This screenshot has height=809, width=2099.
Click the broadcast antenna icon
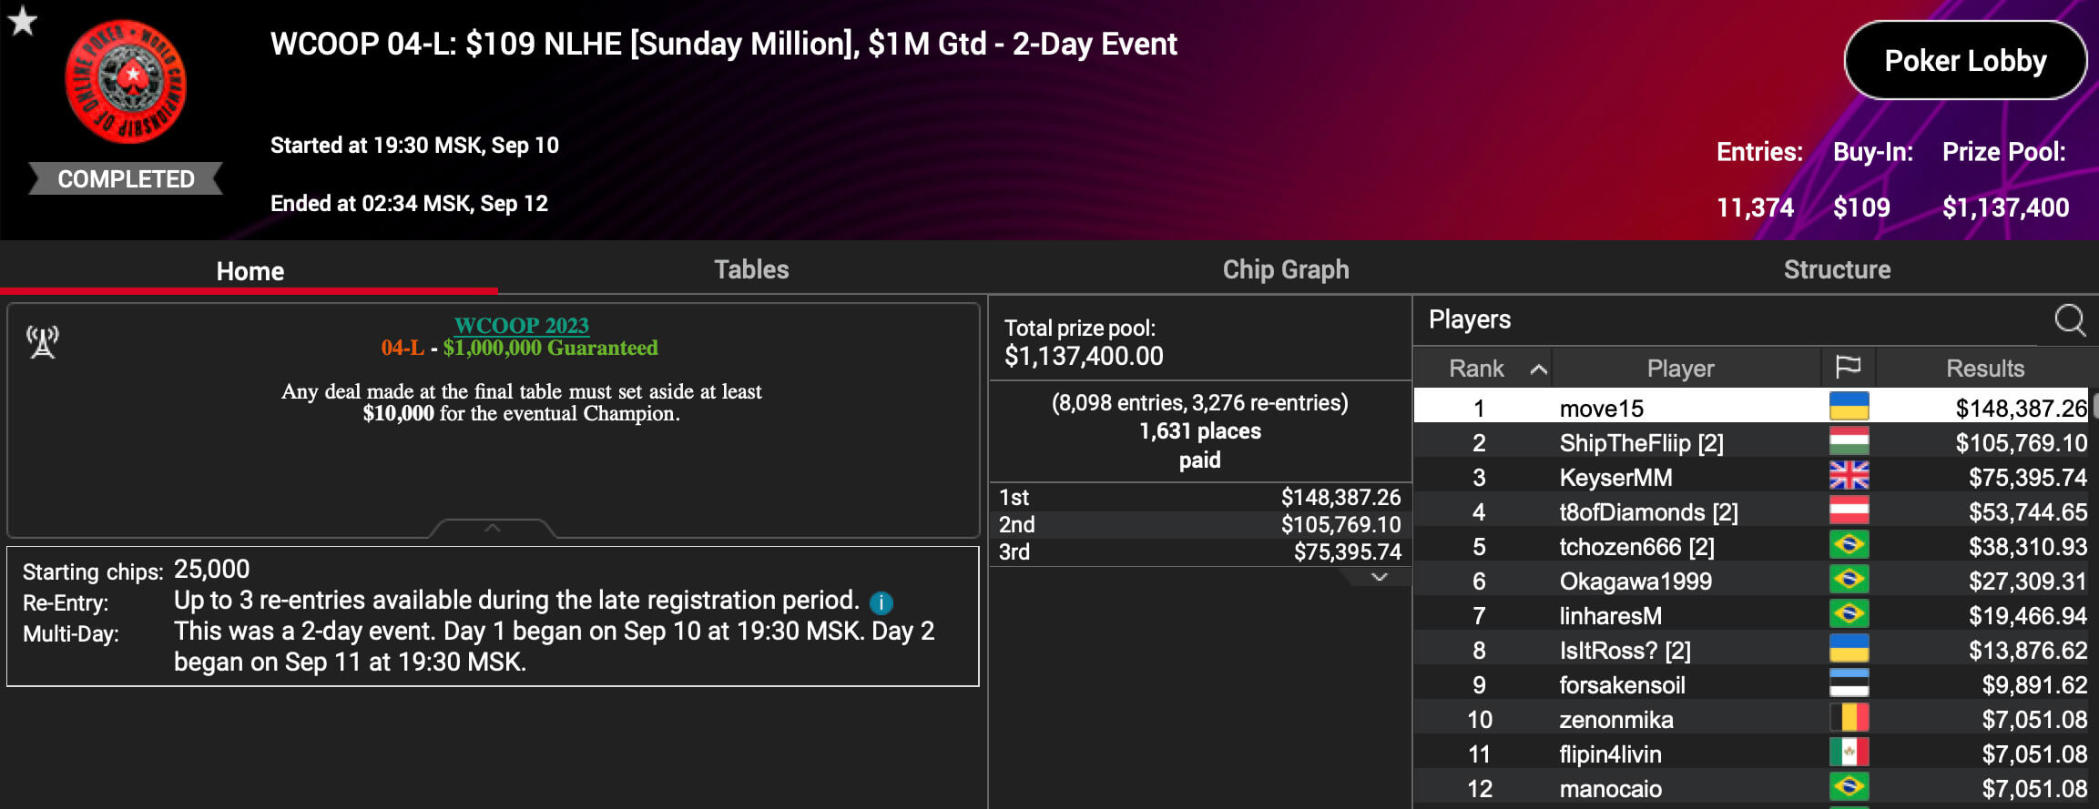click(42, 342)
